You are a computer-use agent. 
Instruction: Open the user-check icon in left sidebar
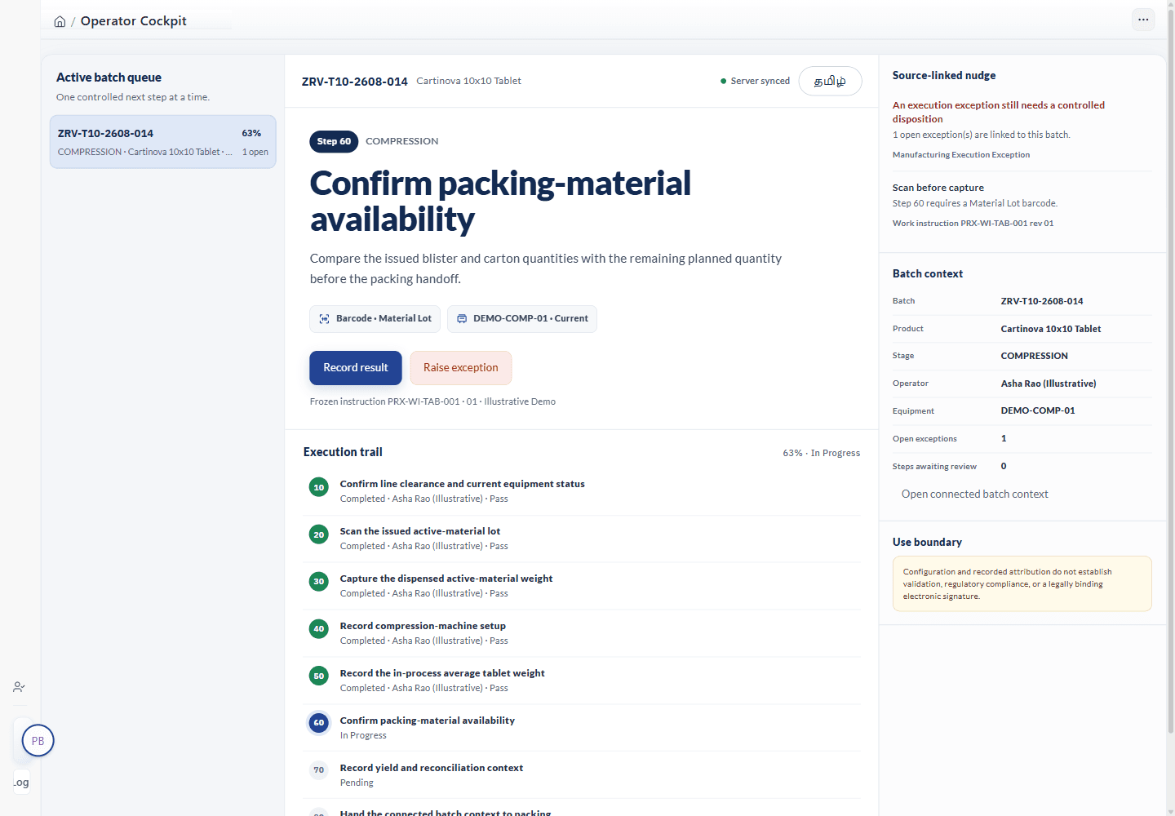20,687
